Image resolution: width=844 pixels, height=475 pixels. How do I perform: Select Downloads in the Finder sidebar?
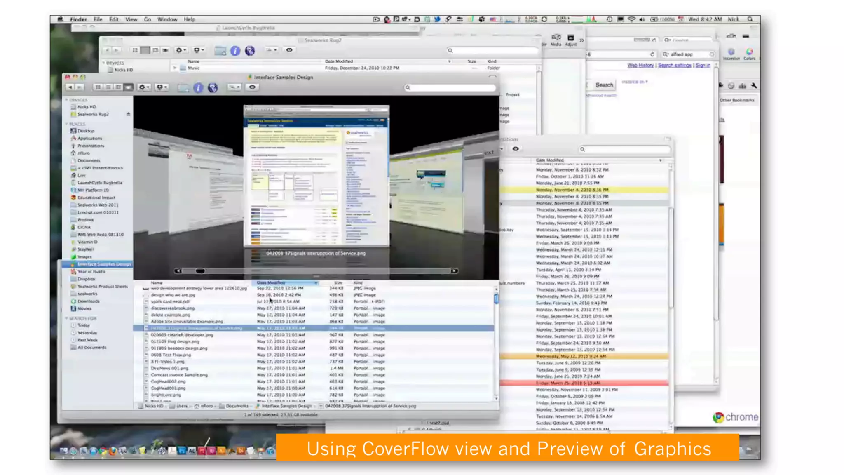click(x=89, y=301)
